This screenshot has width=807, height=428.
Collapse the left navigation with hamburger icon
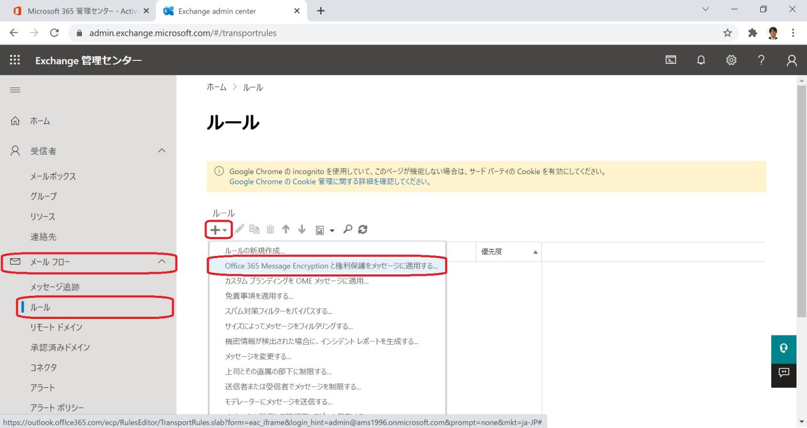[15, 90]
